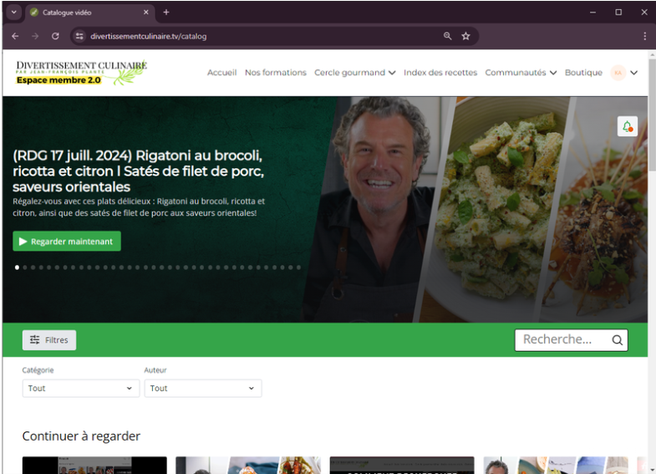Expand the Communautés menu
The width and height of the screenshot is (656, 474).
521,73
